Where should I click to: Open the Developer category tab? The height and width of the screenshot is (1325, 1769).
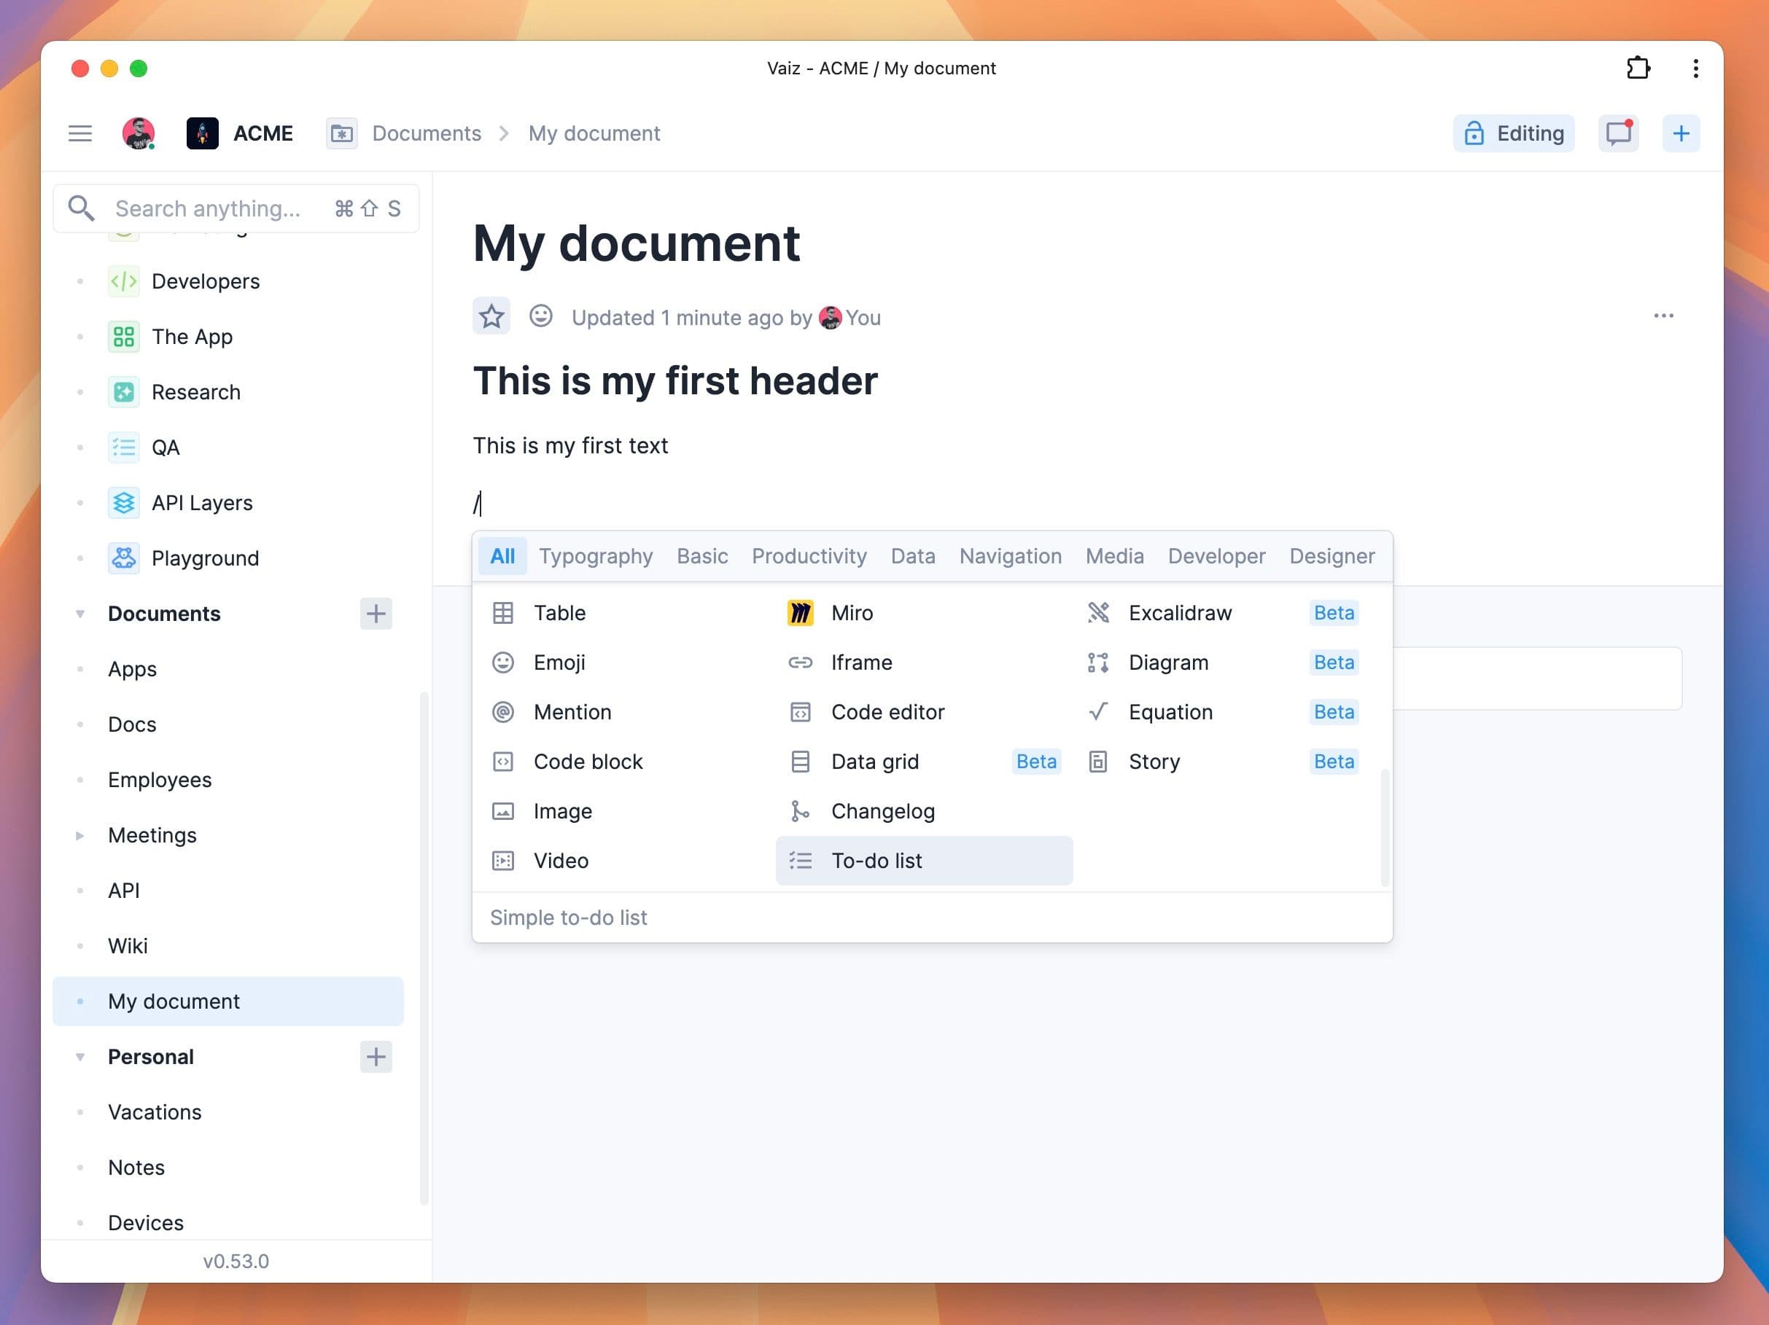[x=1216, y=555]
